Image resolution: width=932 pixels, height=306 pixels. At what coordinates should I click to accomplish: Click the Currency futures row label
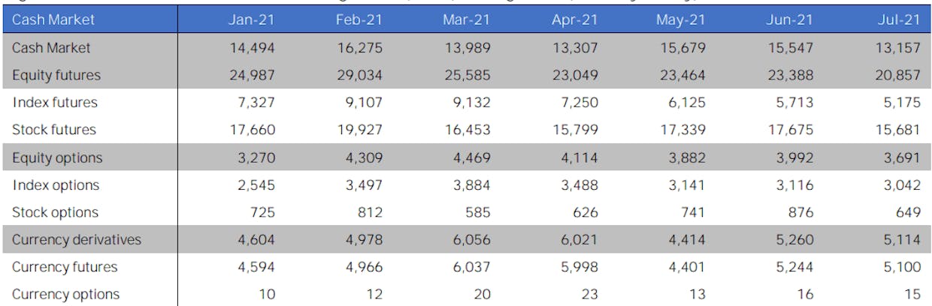(x=65, y=267)
